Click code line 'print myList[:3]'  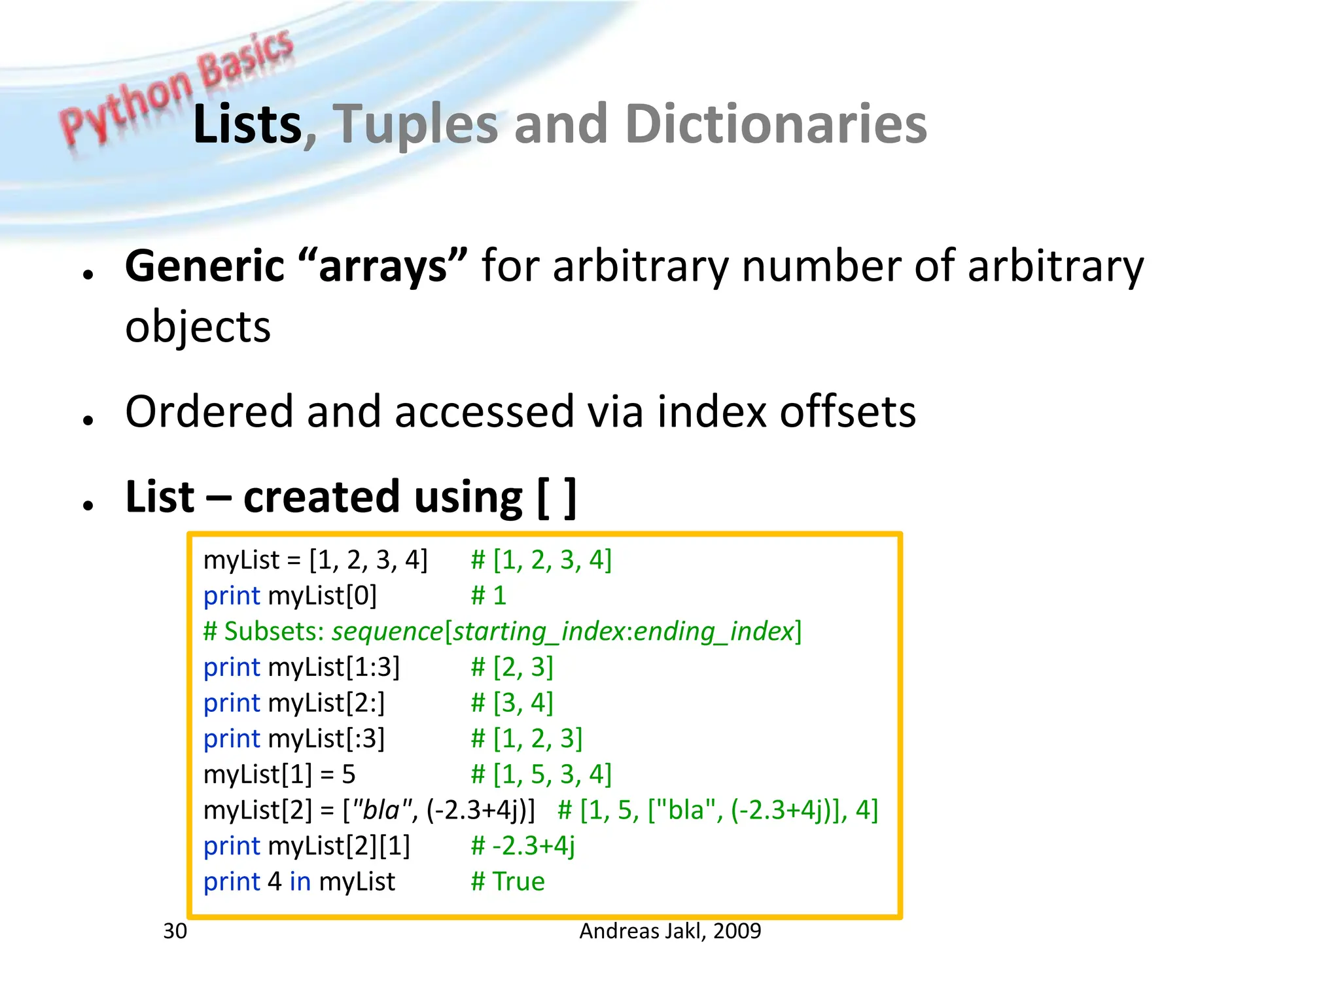coord(294,739)
